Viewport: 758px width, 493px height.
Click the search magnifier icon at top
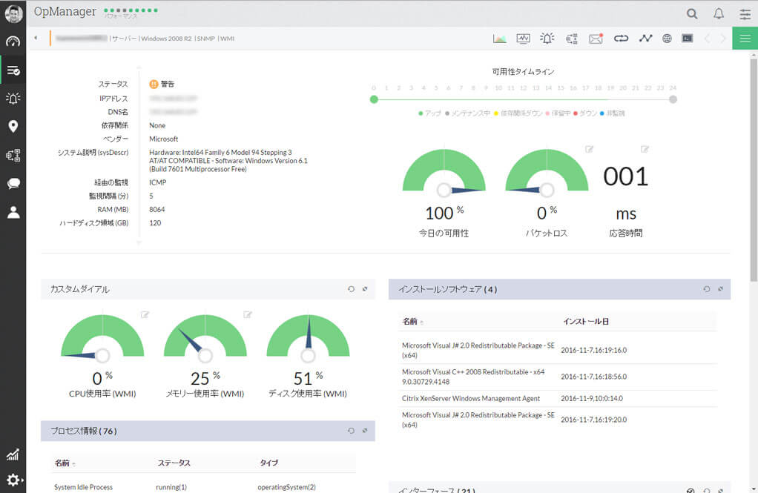pyautogui.click(x=692, y=13)
